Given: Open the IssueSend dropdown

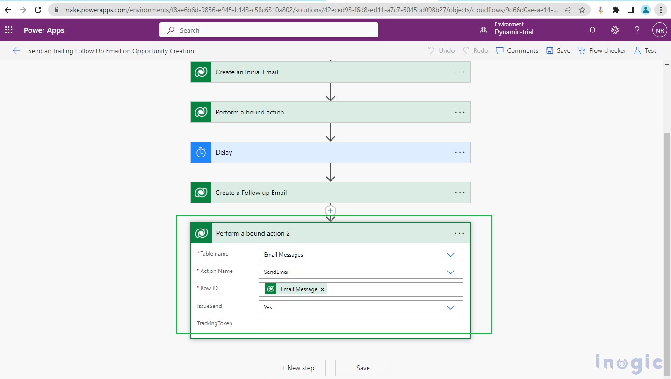Looking at the screenshot, I should [x=450, y=307].
